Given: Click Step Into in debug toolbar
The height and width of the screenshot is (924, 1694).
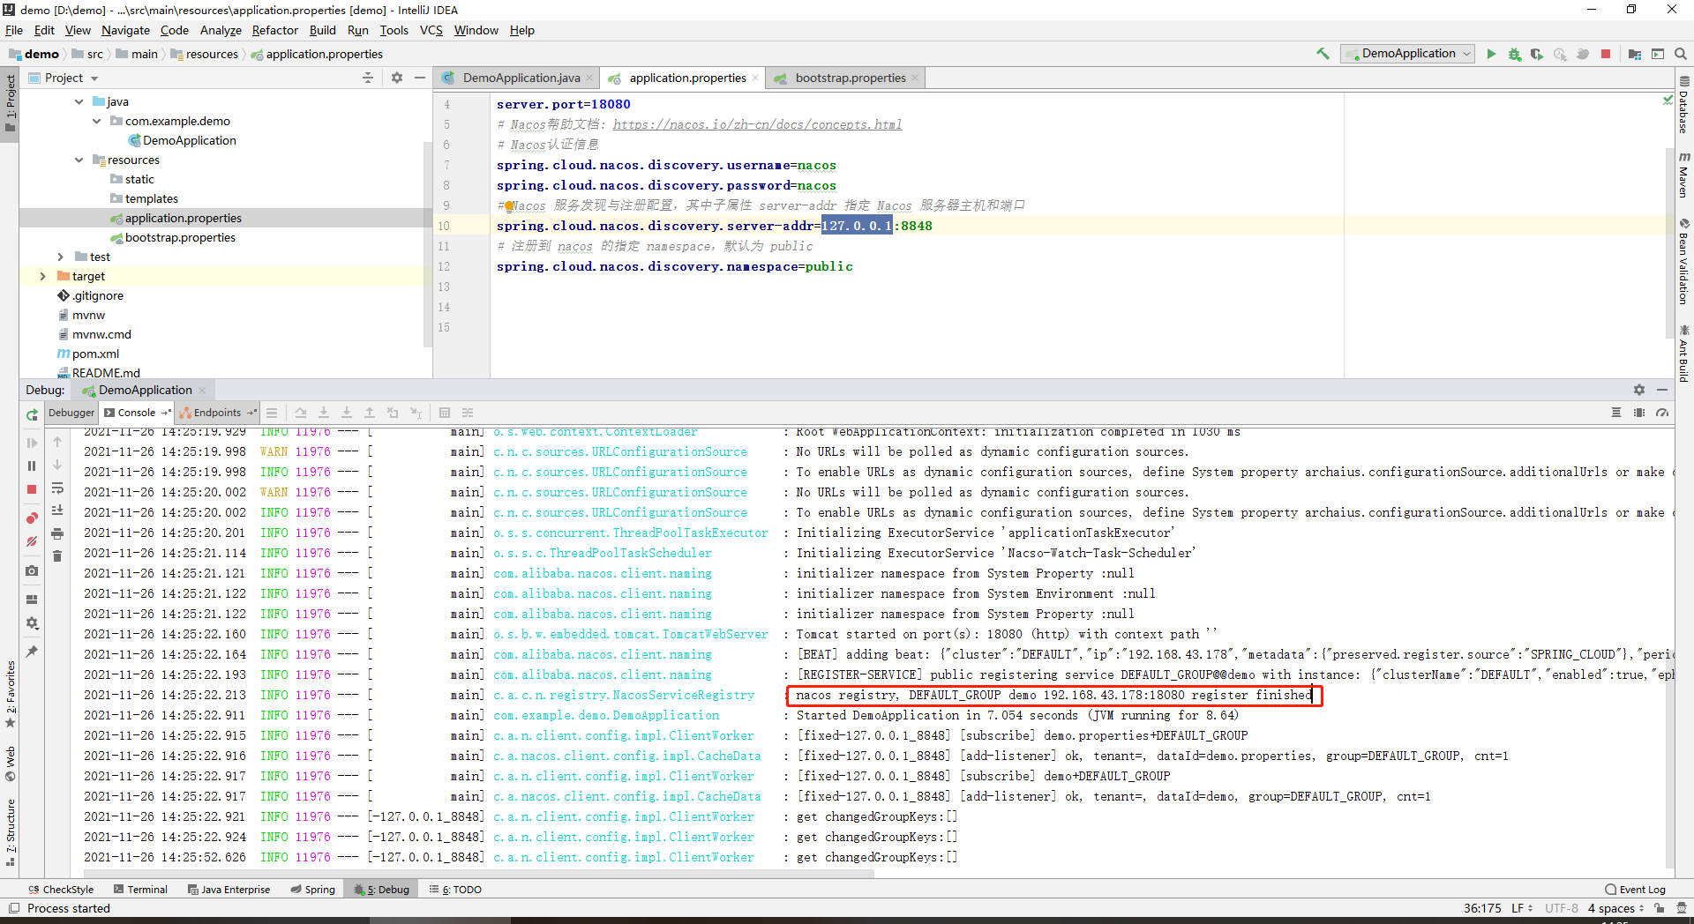Looking at the screenshot, I should (x=324, y=413).
